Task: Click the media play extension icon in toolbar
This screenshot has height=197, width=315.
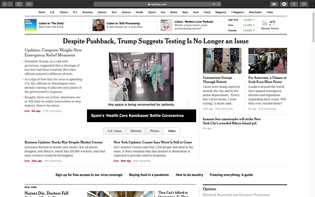Action: [274, 4]
